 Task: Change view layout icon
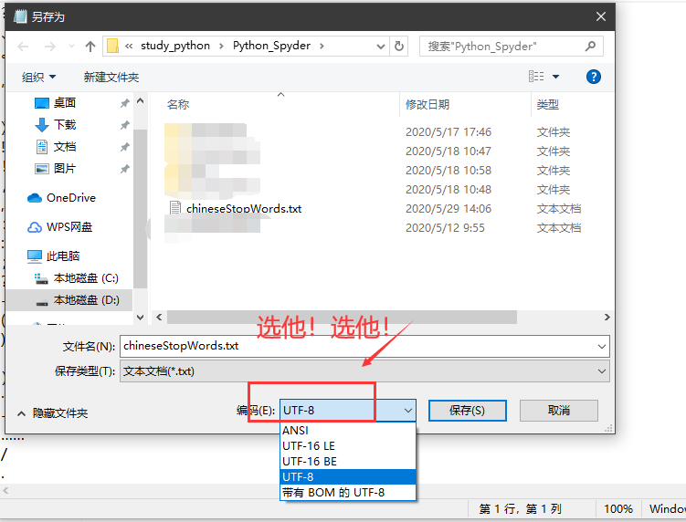coord(536,77)
